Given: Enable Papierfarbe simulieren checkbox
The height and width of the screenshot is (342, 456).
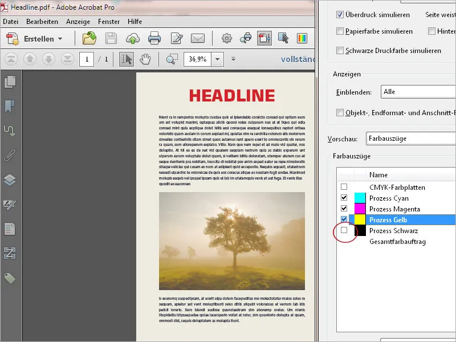Looking at the screenshot, I should click(340, 31).
